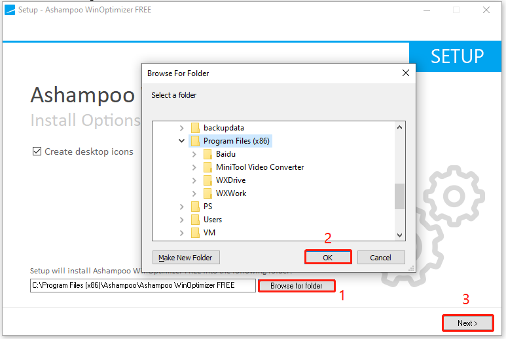Confirm folder selection with OK
This screenshot has height=339, width=506.
pyautogui.click(x=328, y=257)
